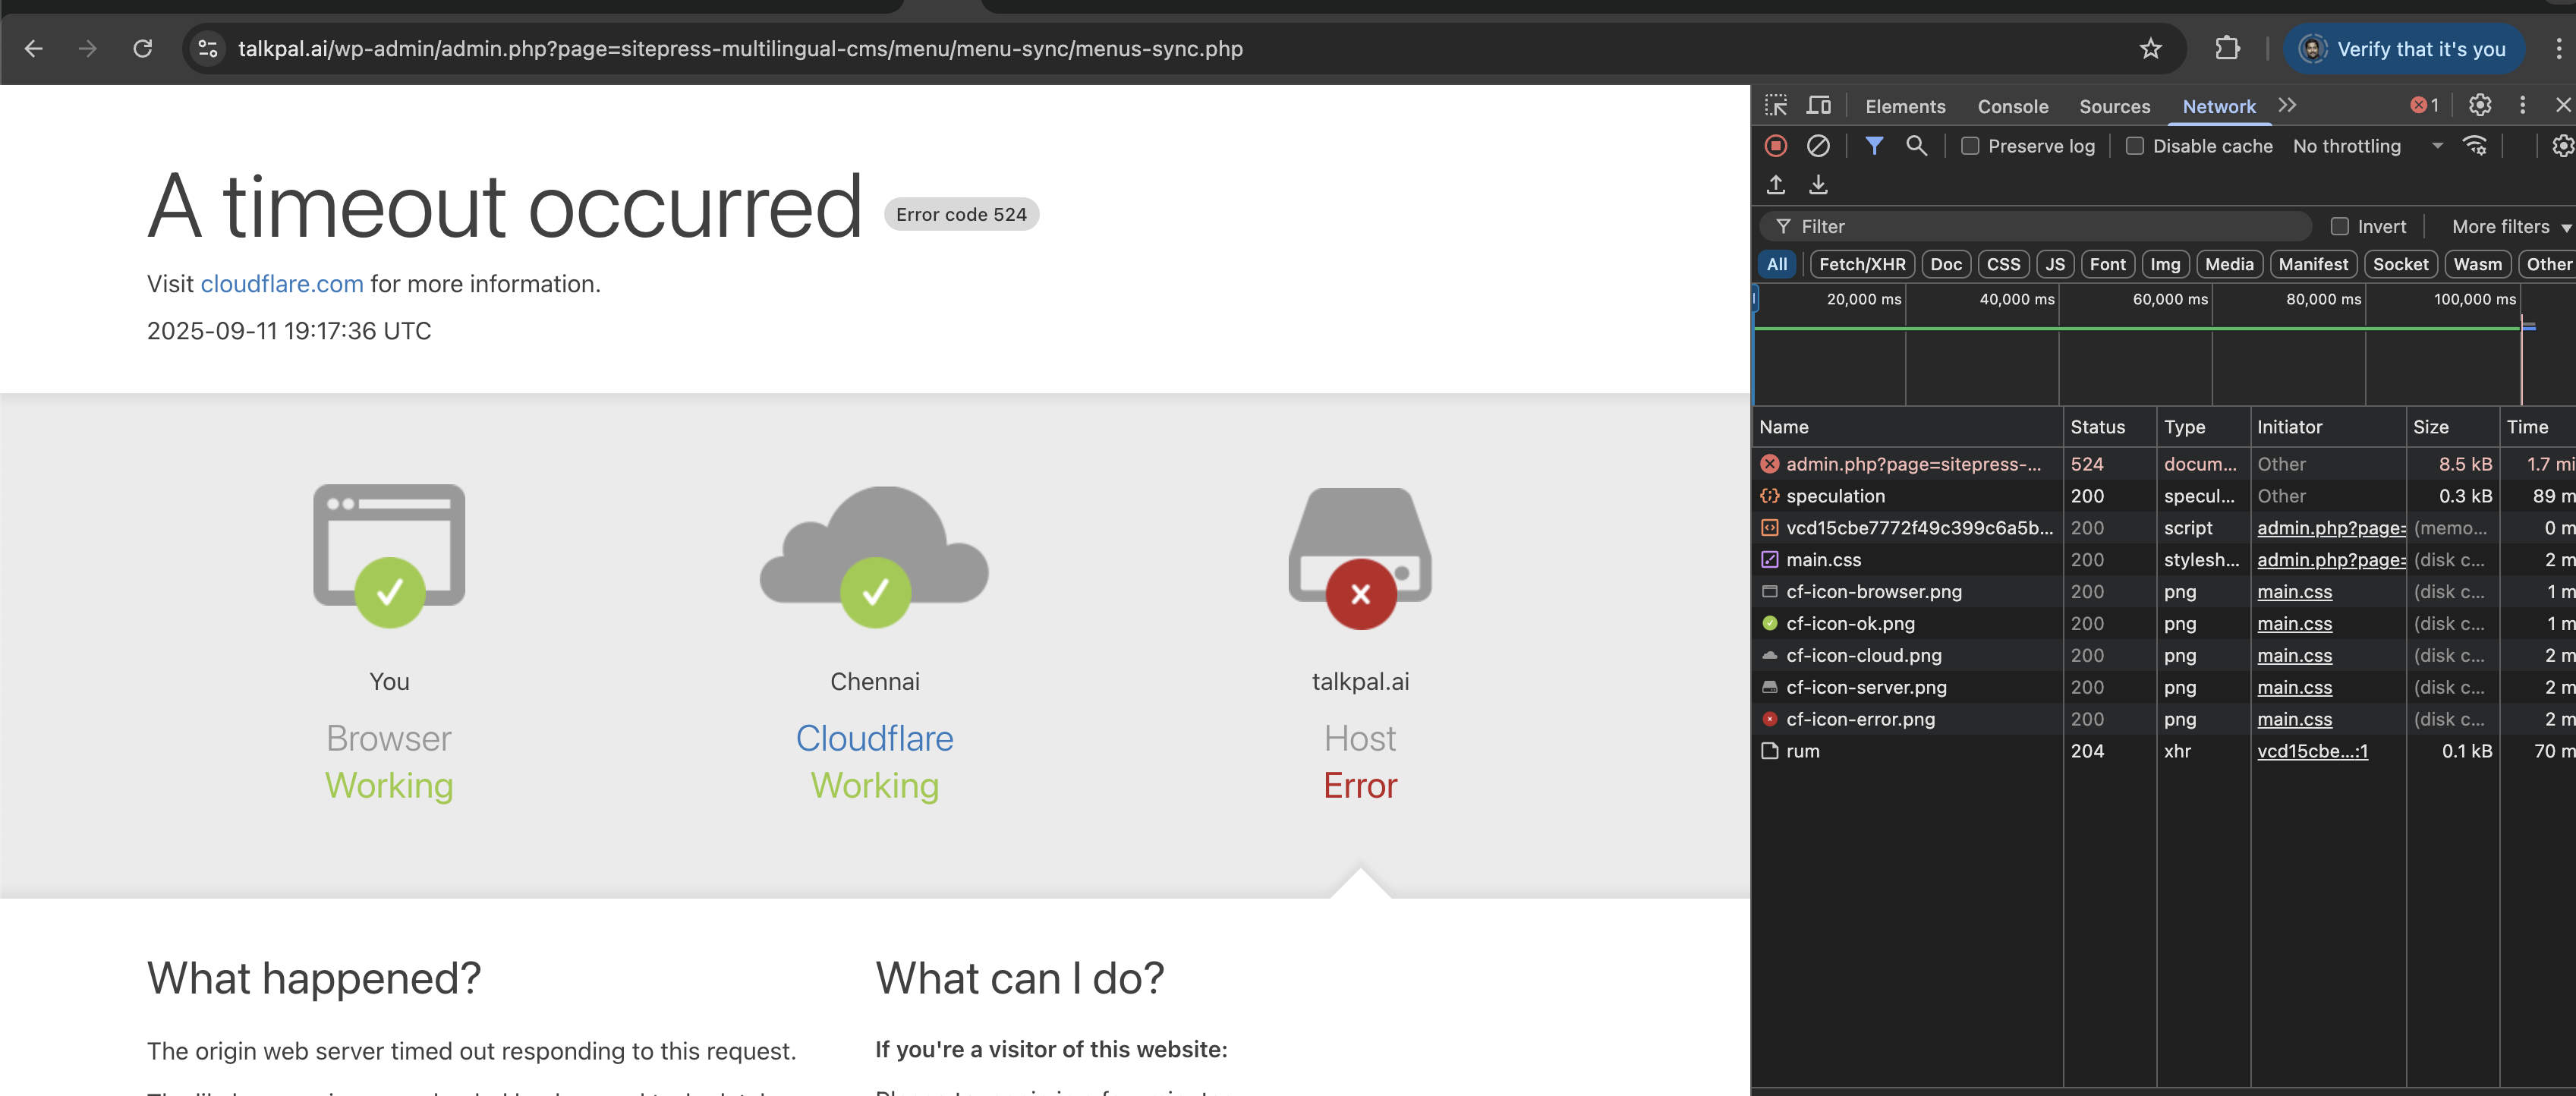This screenshot has width=2576, height=1096.
Task: Click the address bar URL
Action: [x=740, y=48]
